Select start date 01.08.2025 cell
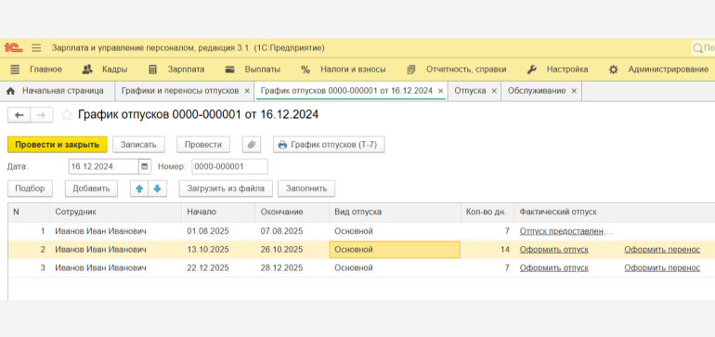This screenshot has width=715, height=337. pyautogui.click(x=218, y=231)
